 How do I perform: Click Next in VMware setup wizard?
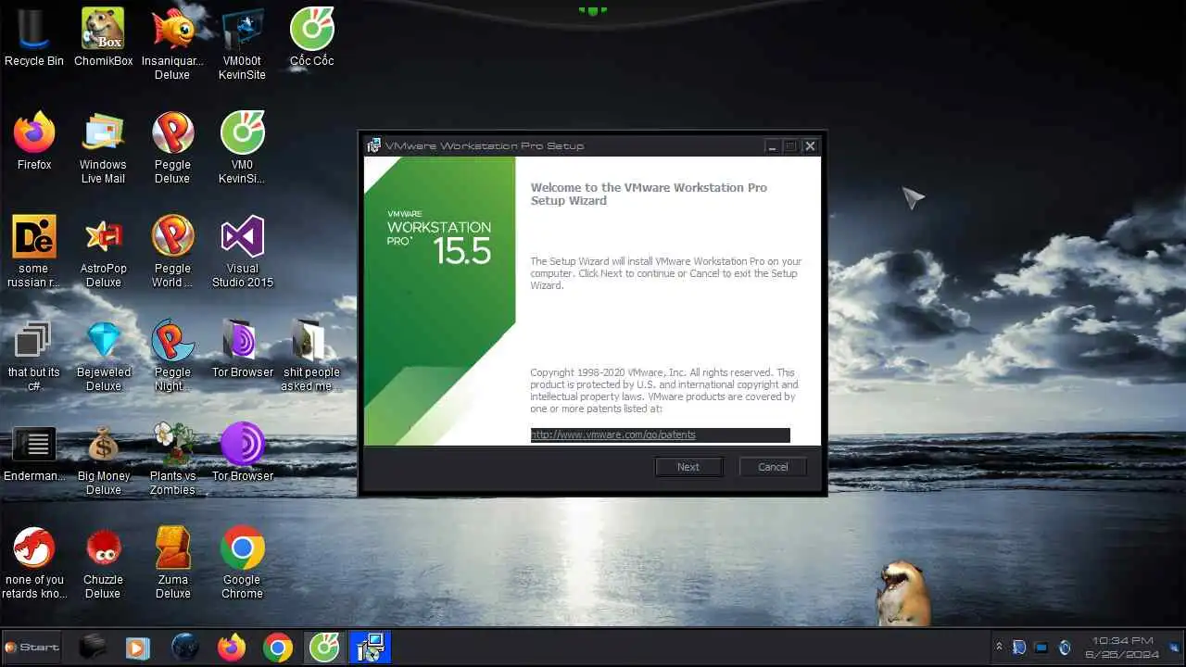pos(688,467)
